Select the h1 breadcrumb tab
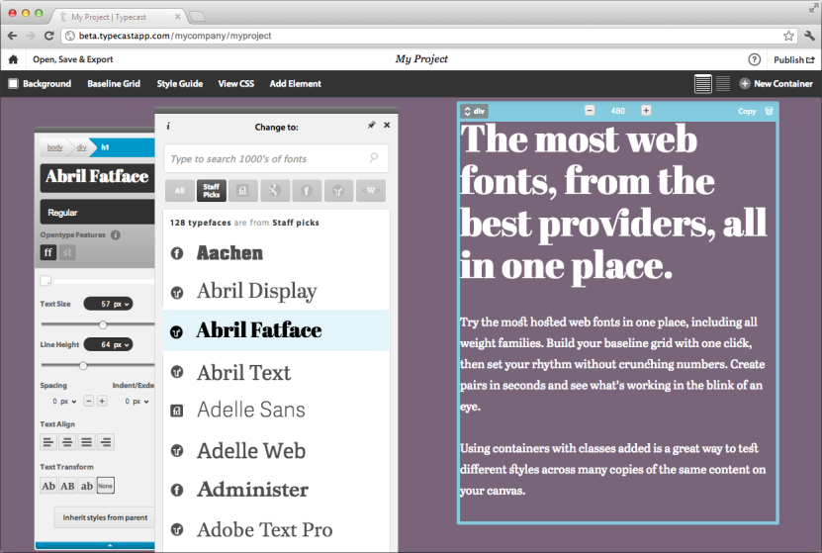This screenshot has width=822, height=553. click(x=122, y=147)
